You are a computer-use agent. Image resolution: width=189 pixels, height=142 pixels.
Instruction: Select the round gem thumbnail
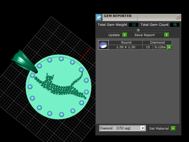coord(103,45)
